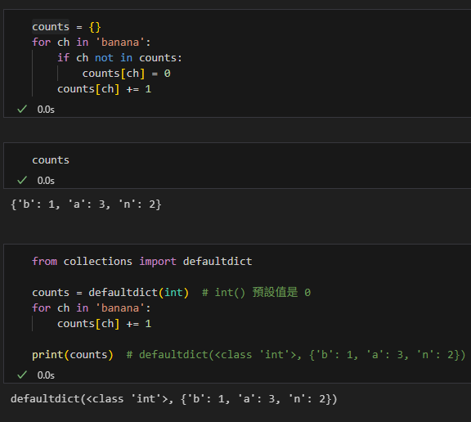Click the 'counts = {}' code line
Viewport: 471px width, 422px height.
tap(66, 27)
